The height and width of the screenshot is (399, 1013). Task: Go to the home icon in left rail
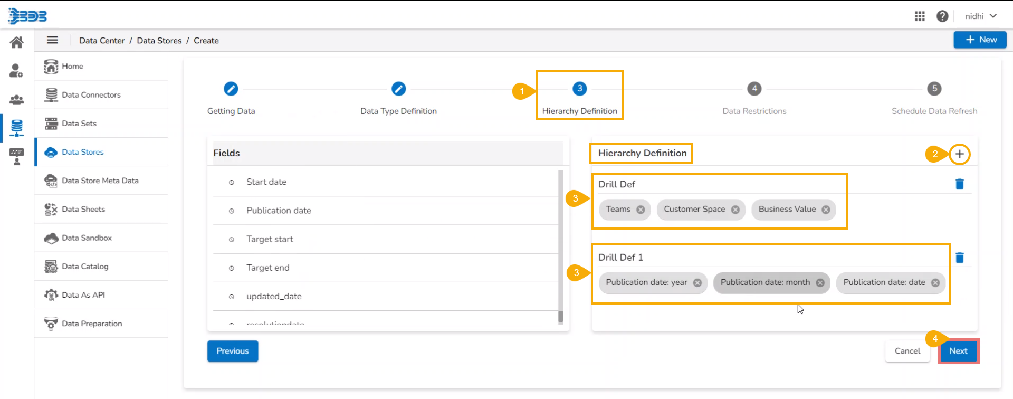coord(17,42)
